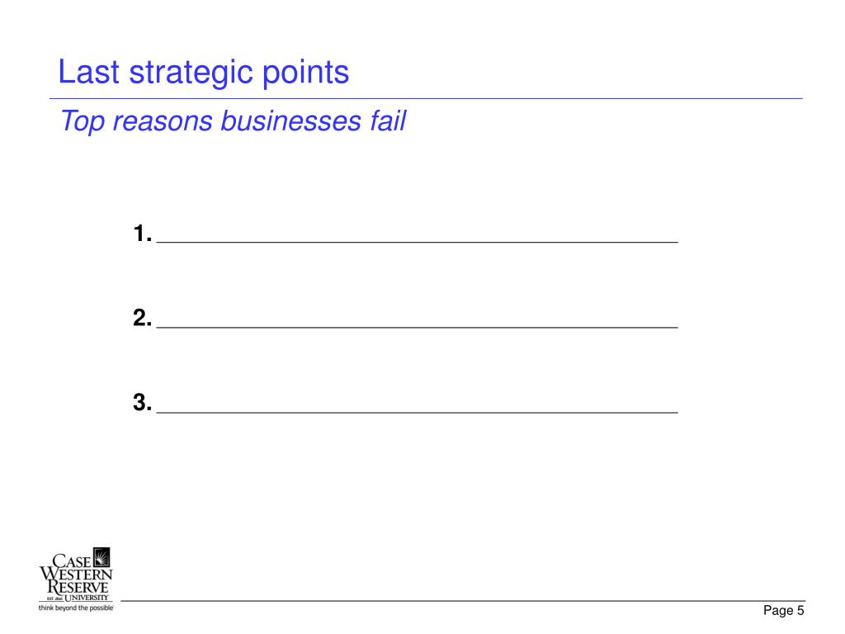This screenshot has height=634, width=845.
Task: Click the small "EST" date text in logo
Action: pos(54,599)
